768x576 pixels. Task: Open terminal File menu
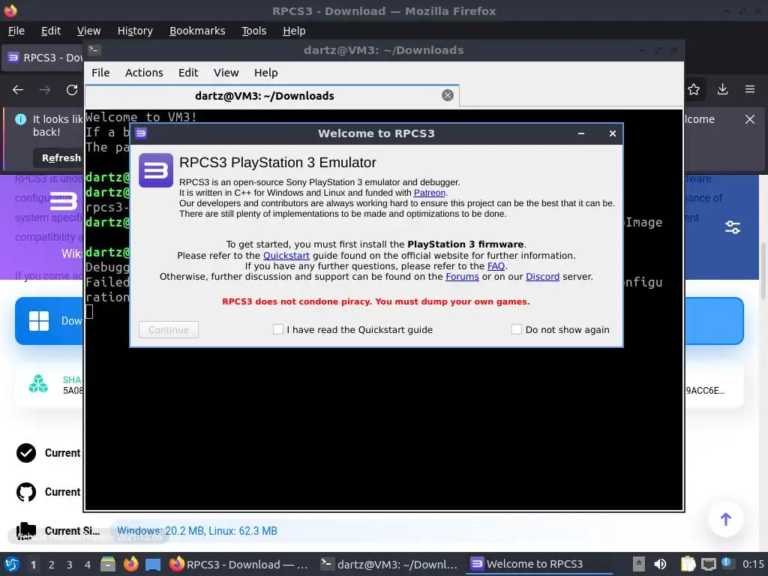point(100,73)
